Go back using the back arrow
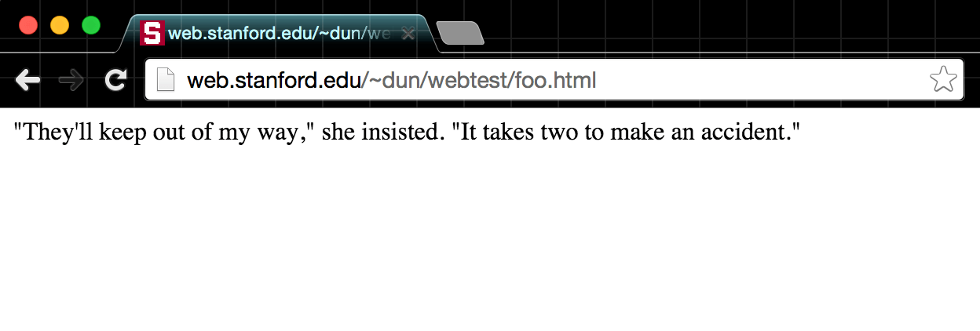Screen dimensions: 980x331 27,80
